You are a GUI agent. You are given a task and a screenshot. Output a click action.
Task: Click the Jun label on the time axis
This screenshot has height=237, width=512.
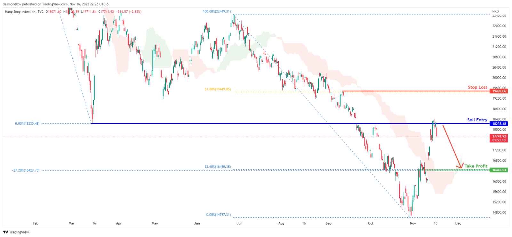[x=197, y=223]
